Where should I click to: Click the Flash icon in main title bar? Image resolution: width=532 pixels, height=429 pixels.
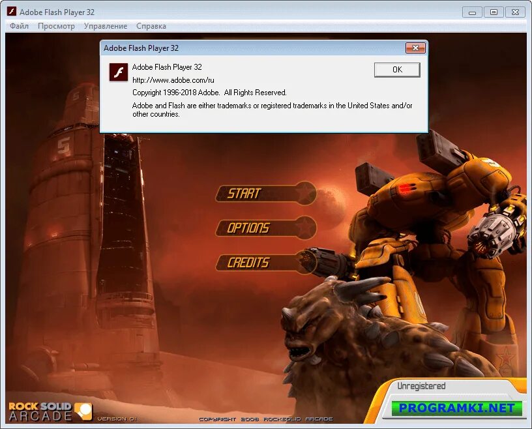12,12
